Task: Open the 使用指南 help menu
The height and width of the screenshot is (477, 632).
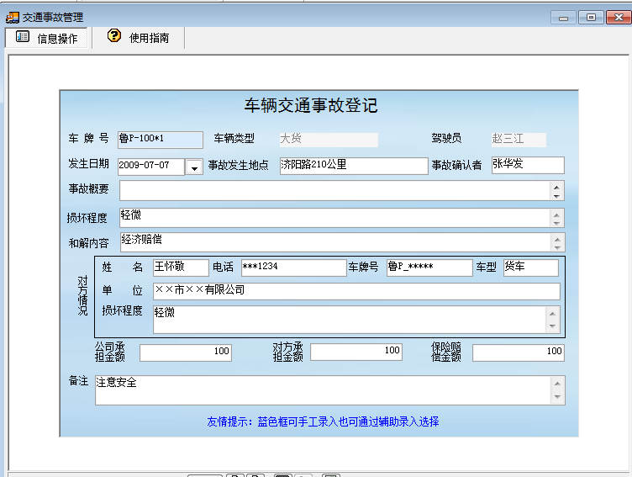Action: pos(138,38)
